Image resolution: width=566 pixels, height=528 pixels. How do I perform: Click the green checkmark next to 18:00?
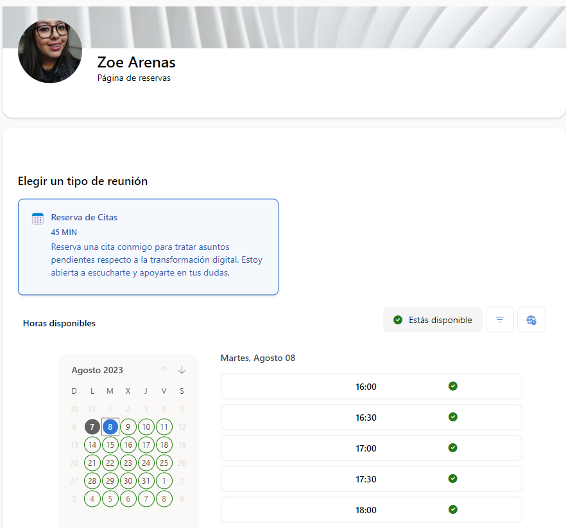tap(453, 509)
